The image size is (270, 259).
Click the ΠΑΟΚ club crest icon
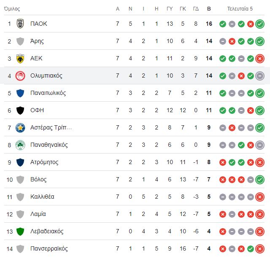click(x=20, y=24)
